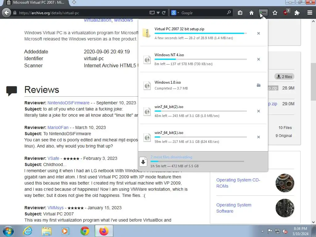Toggle the downloads panel toolbar button

coord(263,13)
